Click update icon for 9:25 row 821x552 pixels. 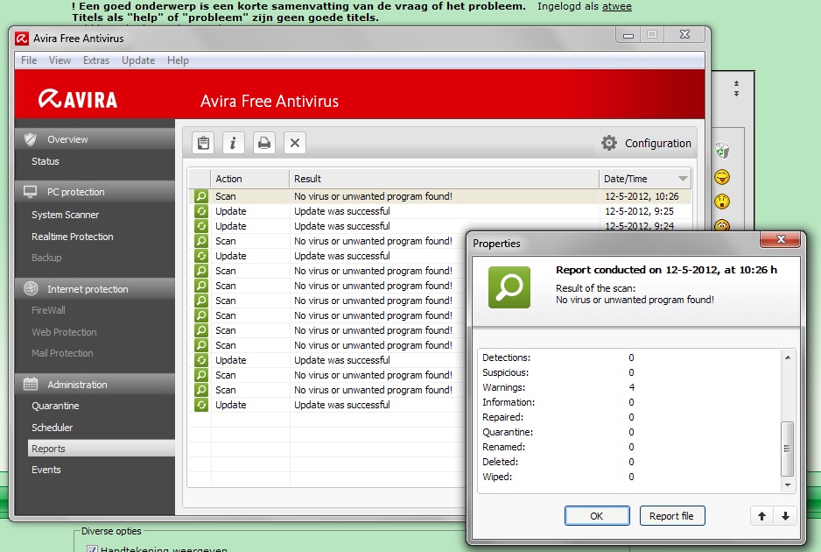(x=201, y=211)
